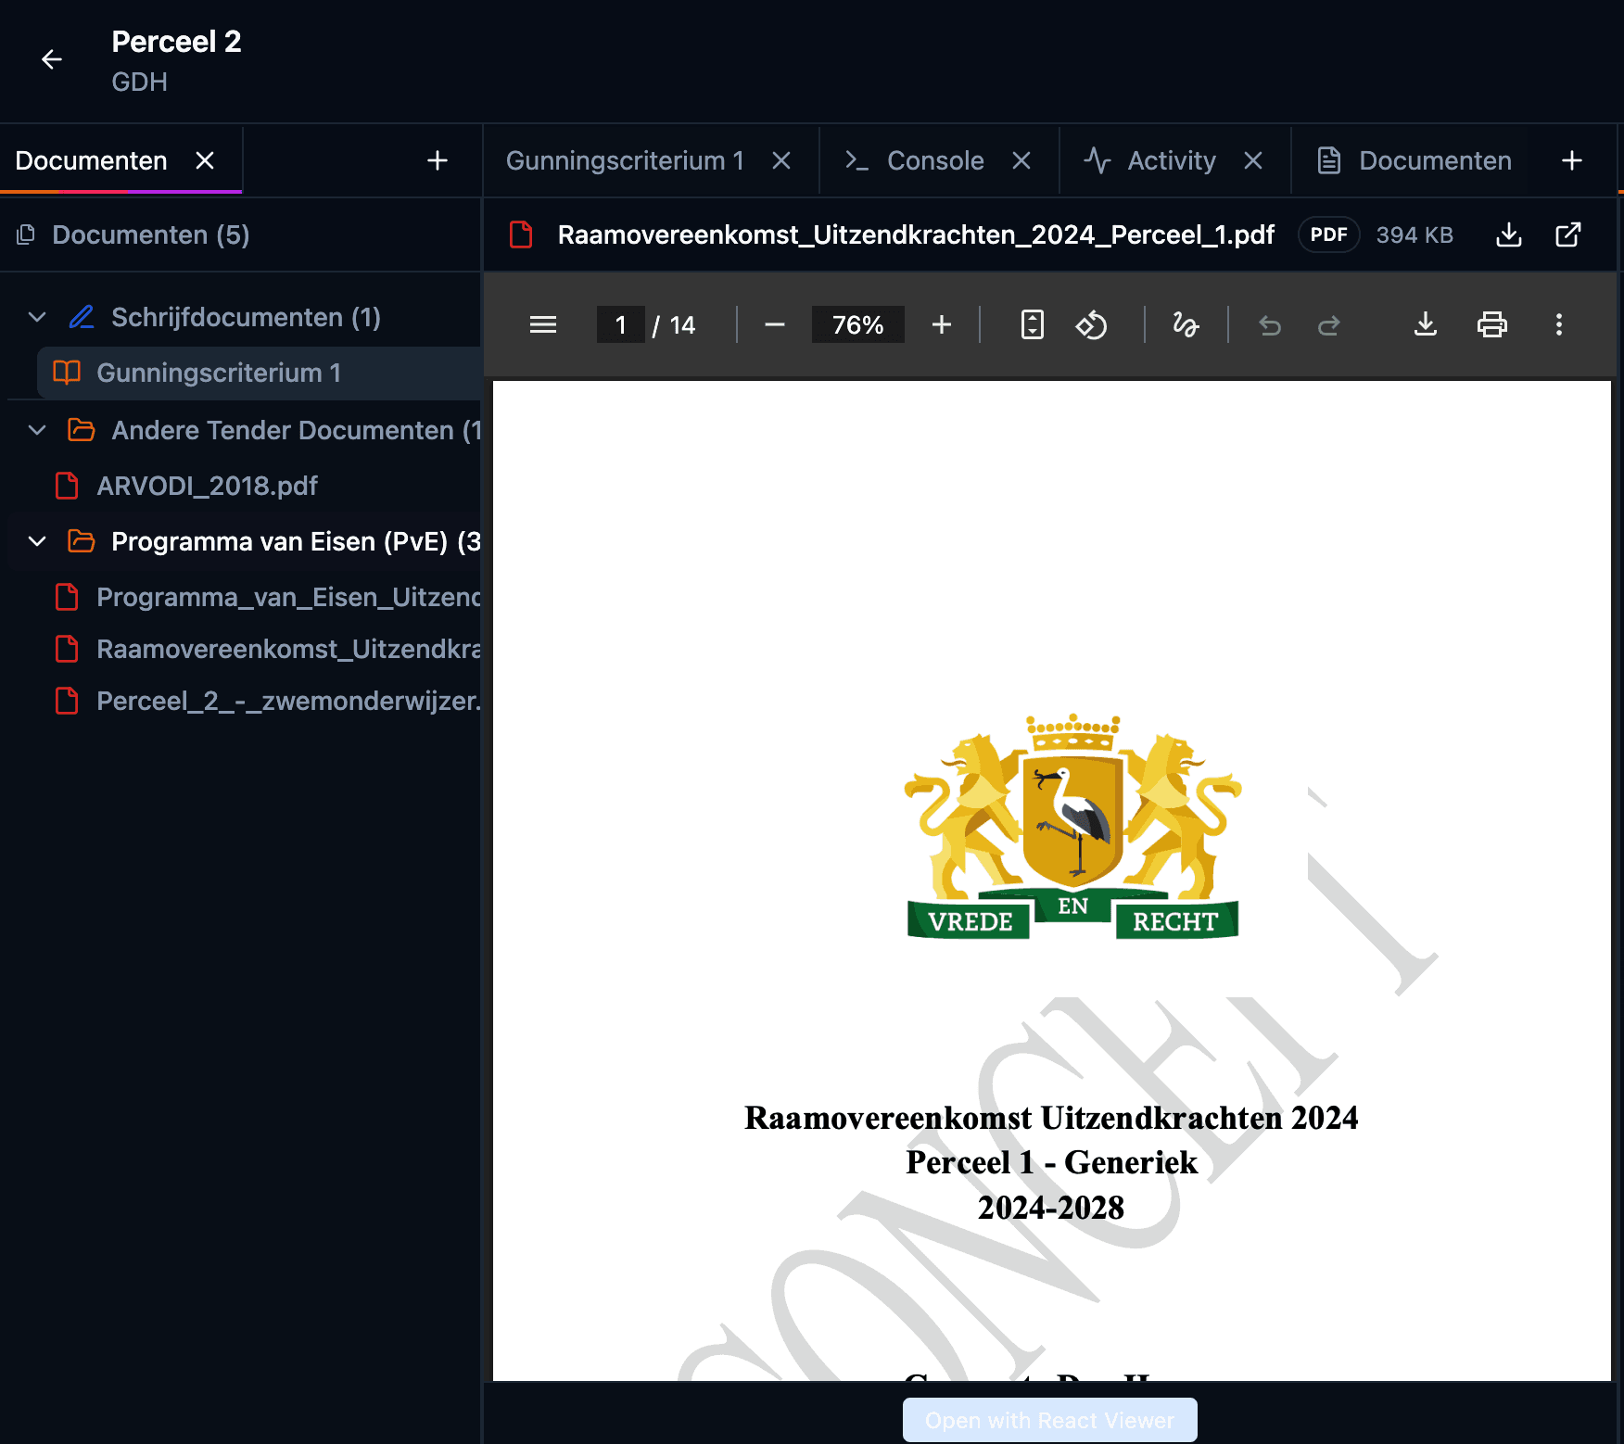1624x1444 pixels.
Task: Click the folder icon beside Programma van Eisen
Action: tap(82, 541)
